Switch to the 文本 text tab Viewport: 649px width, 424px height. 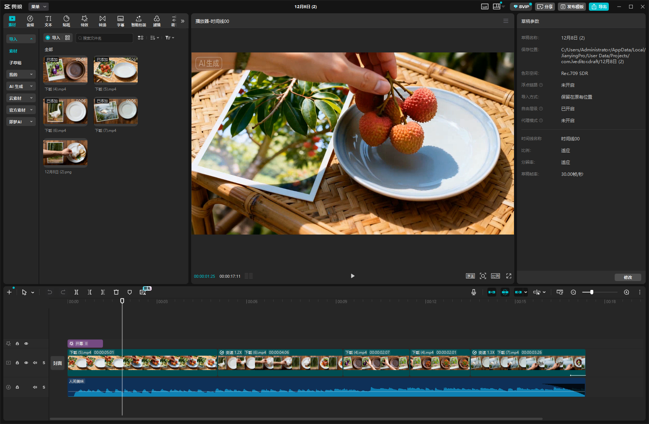click(x=48, y=21)
